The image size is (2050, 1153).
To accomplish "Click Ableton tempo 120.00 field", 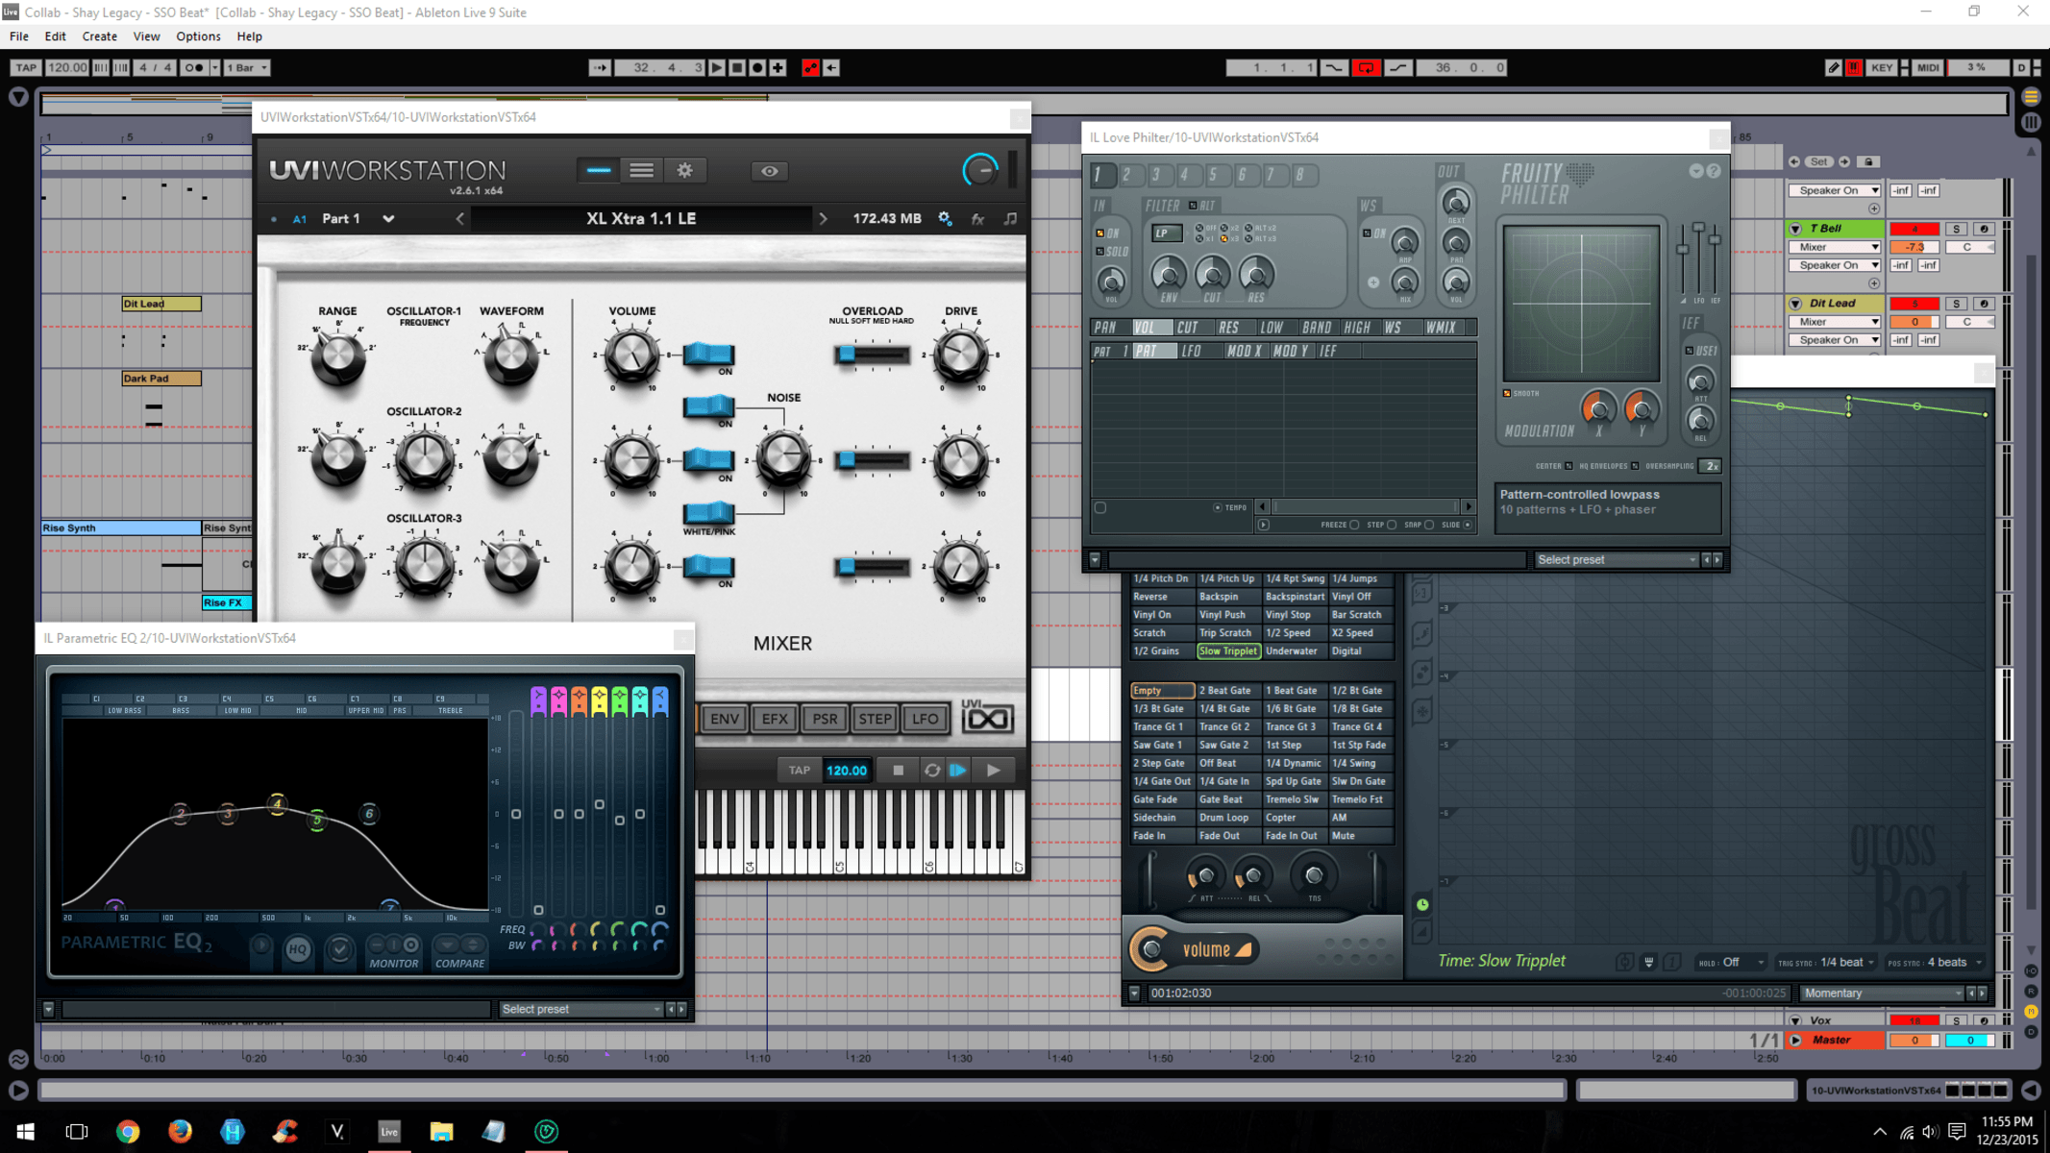I will (x=66, y=67).
